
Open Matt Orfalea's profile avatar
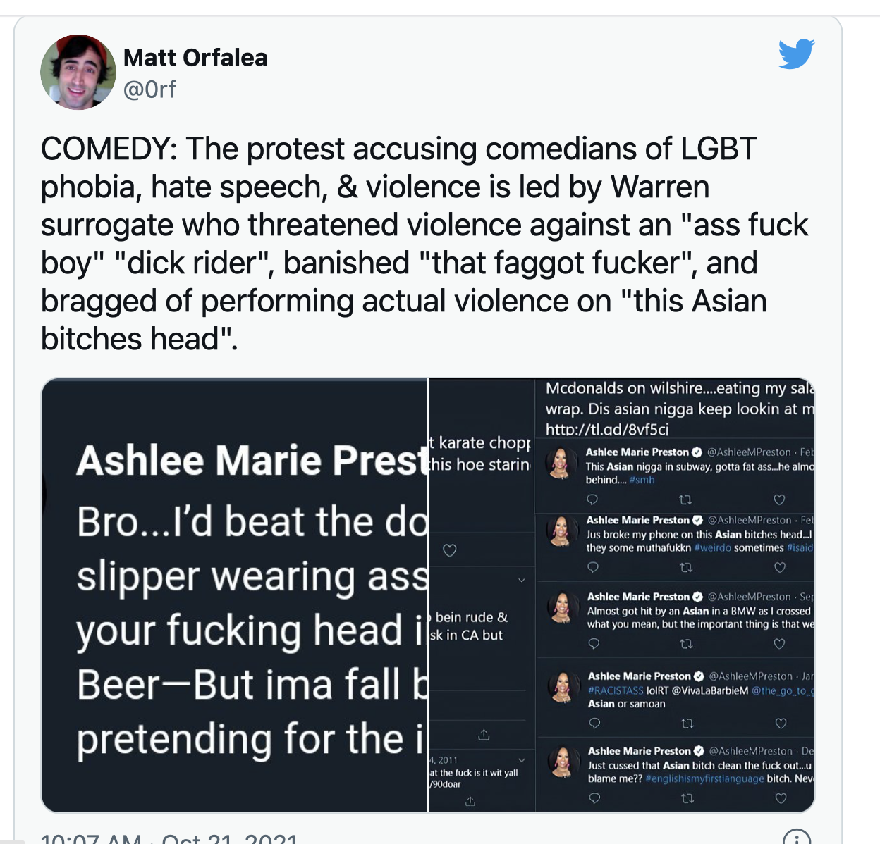click(78, 73)
